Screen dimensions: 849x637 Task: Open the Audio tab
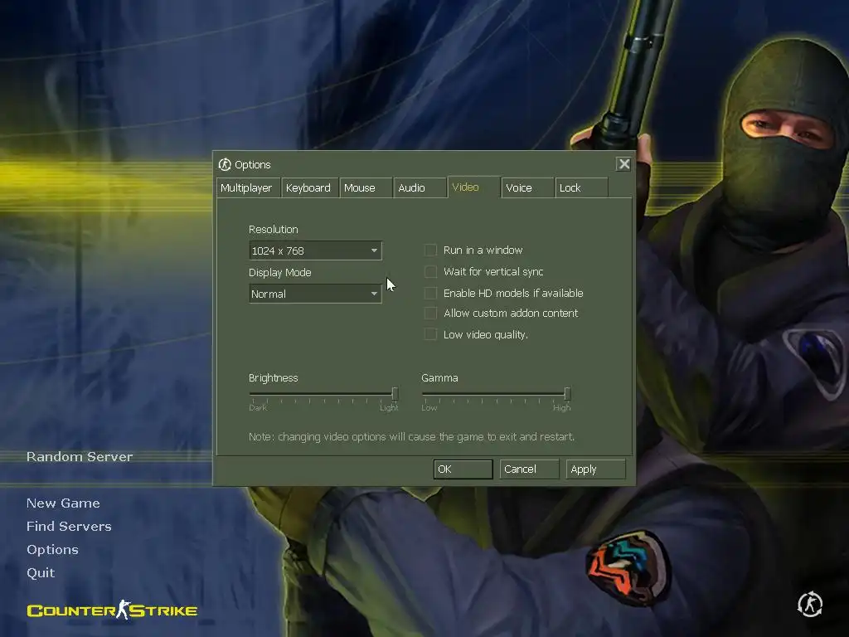point(420,187)
